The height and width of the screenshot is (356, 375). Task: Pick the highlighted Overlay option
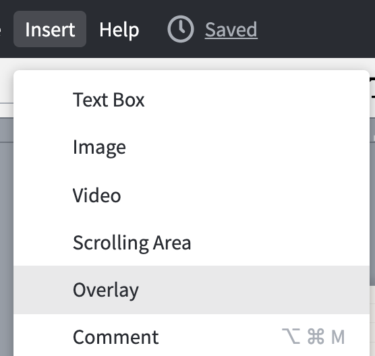[x=192, y=290]
